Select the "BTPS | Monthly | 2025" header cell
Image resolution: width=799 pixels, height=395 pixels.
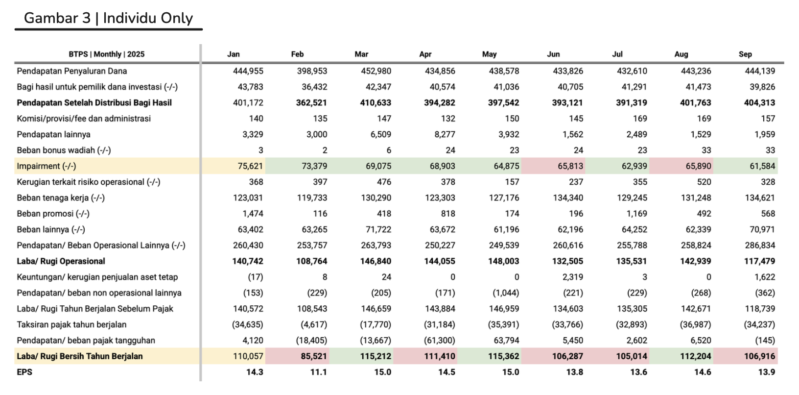106,54
